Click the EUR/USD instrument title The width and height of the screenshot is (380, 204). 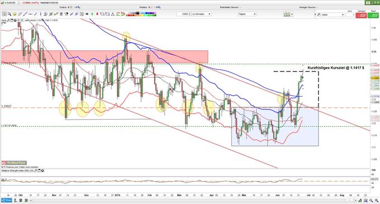tap(11, 3)
